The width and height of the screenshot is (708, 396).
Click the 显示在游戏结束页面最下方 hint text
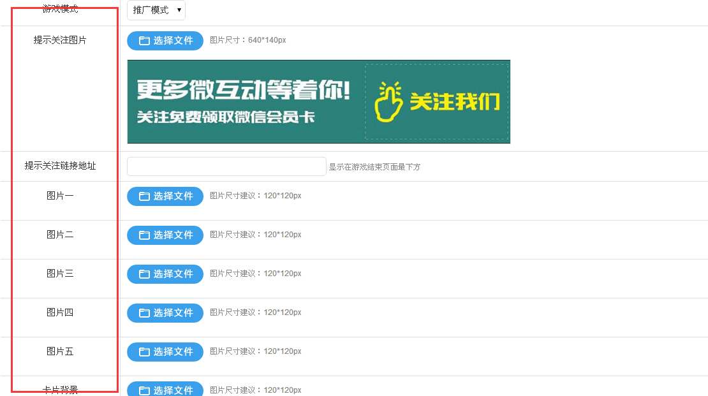[374, 167]
